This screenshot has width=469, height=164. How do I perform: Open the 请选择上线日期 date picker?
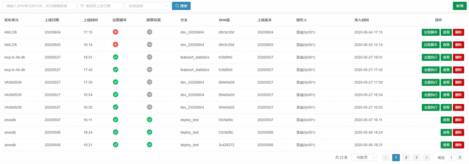pyautogui.click(x=101, y=6)
